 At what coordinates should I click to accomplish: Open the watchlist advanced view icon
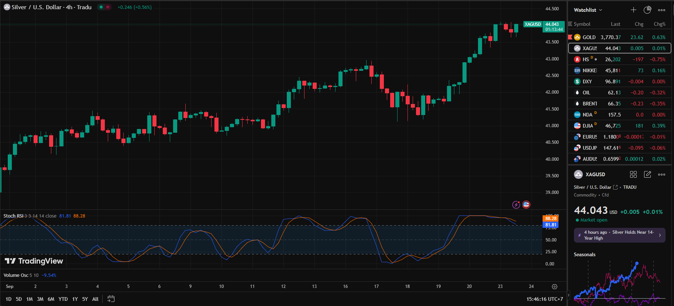647,10
